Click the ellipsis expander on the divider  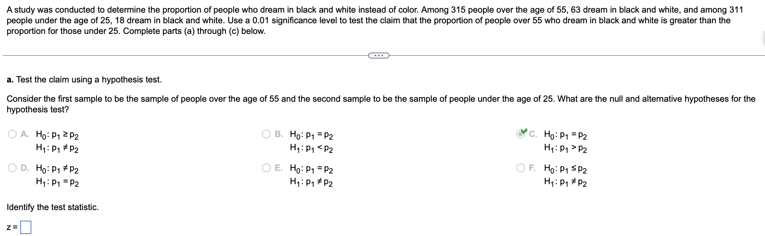379,56
